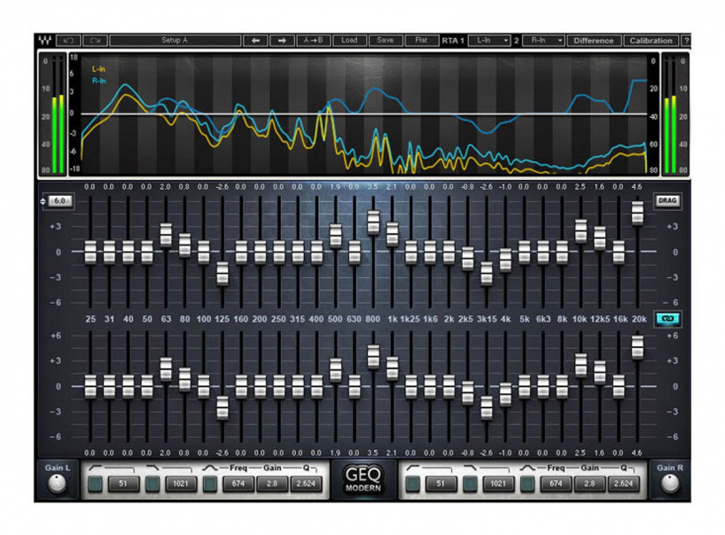Click the Load button
Screen dimensions: 725x535
click(349, 40)
